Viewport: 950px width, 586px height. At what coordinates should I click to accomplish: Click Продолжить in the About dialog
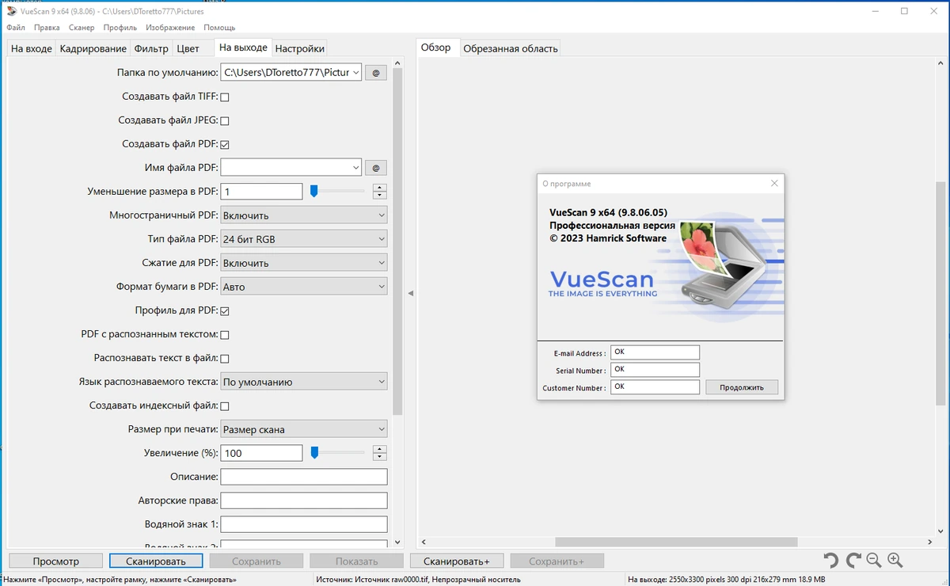742,387
